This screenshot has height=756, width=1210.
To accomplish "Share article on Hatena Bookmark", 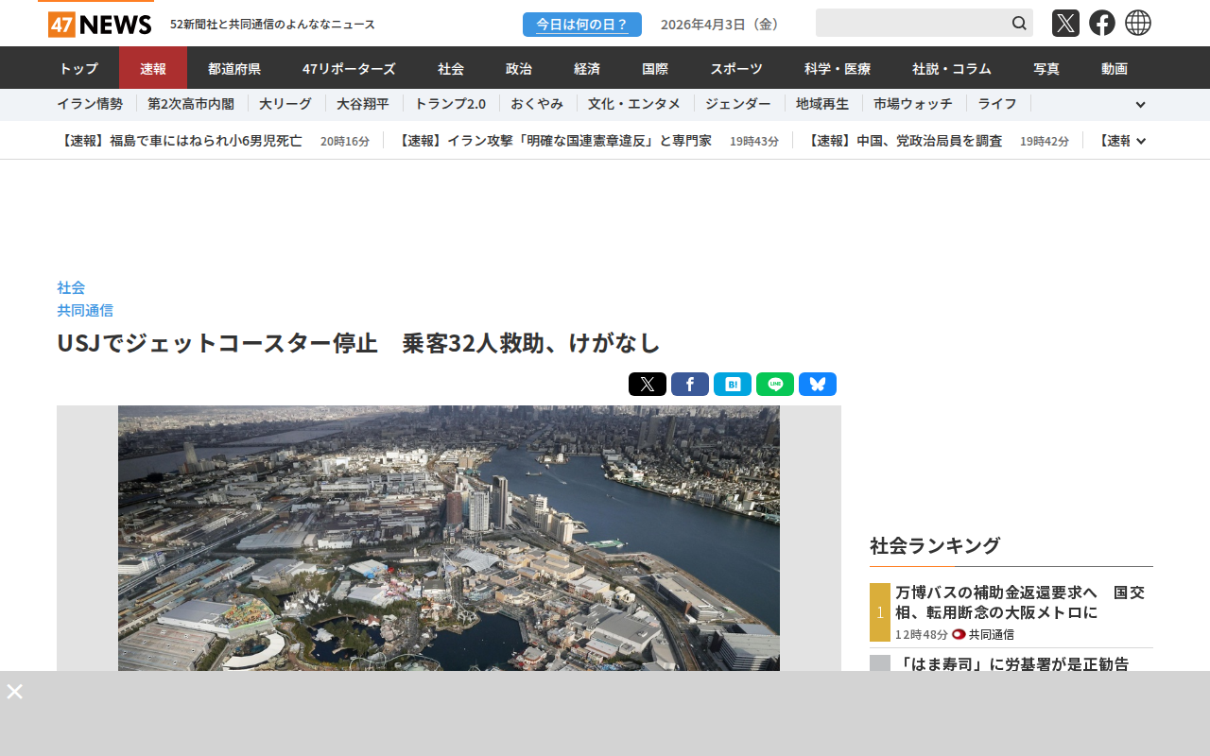I will coord(733,385).
